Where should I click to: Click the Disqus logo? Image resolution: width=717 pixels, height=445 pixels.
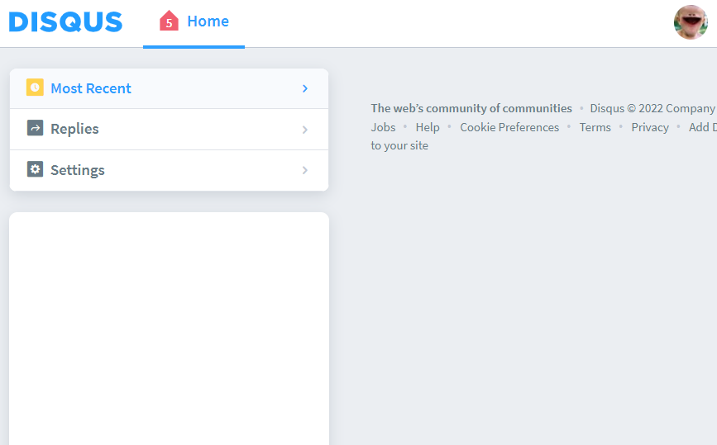point(66,22)
